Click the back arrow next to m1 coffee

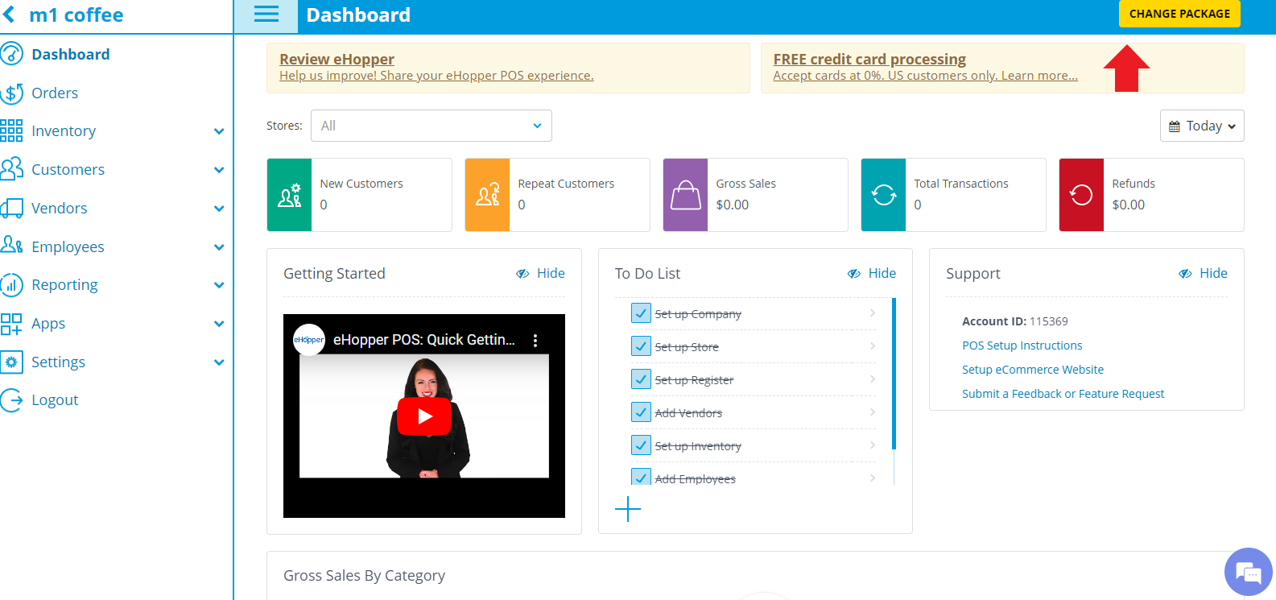[x=10, y=14]
